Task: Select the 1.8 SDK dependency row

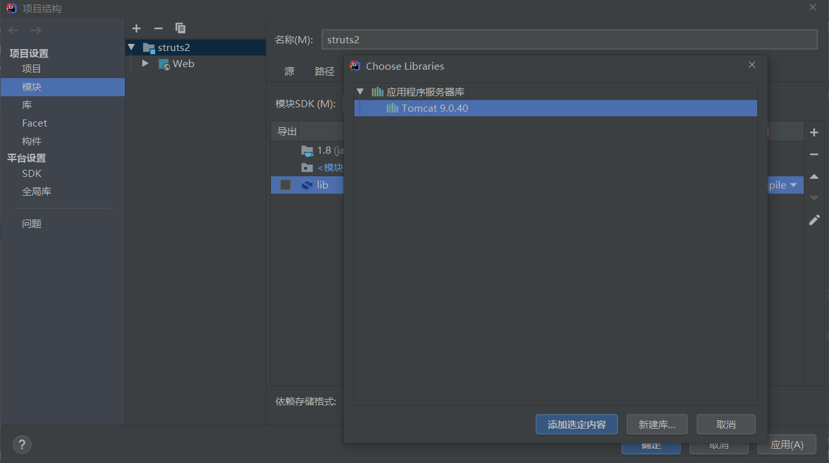Action: tap(307, 150)
